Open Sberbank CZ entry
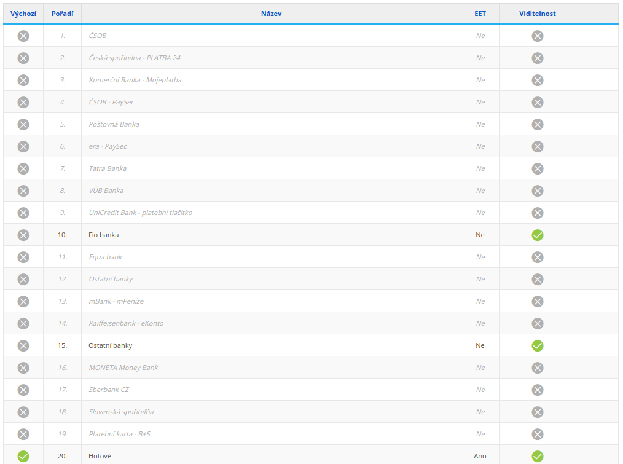 coord(109,390)
